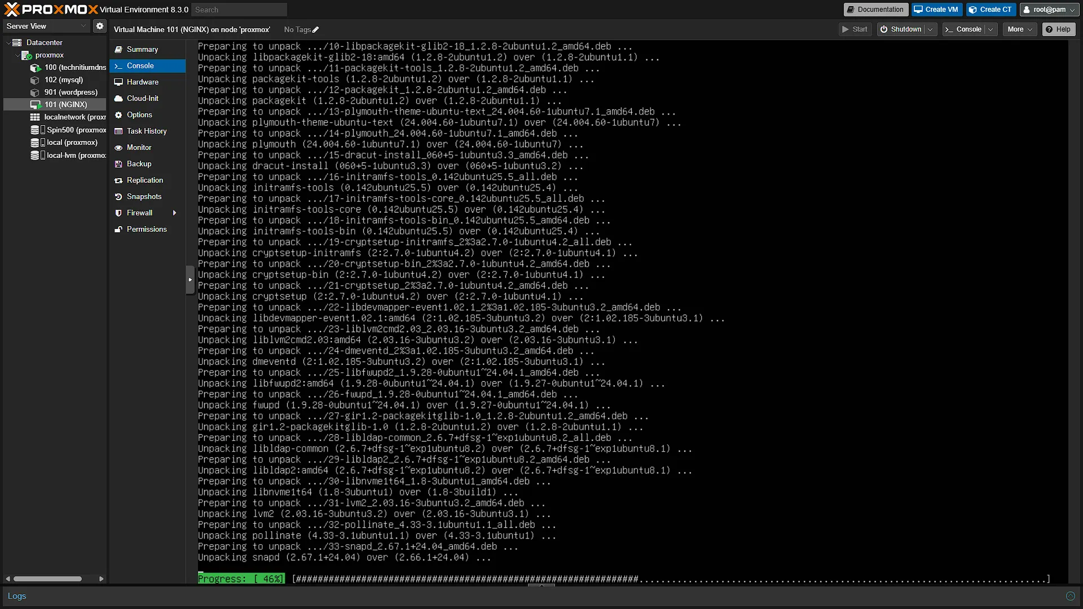Open the Permissions section

(x=147, y=230)
